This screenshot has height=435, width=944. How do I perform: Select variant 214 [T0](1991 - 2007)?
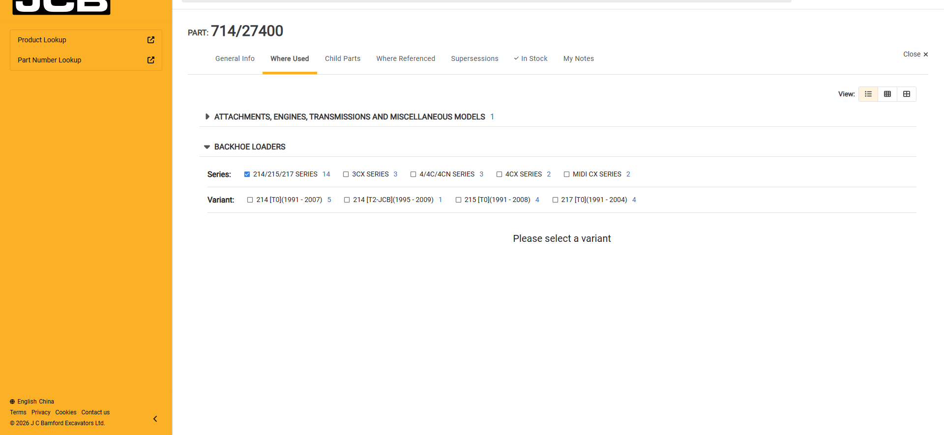click(250, 200)
